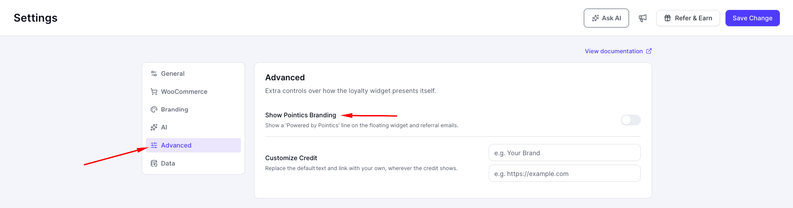
Task: Click the database icon beside Data
Action: (154, 163)
